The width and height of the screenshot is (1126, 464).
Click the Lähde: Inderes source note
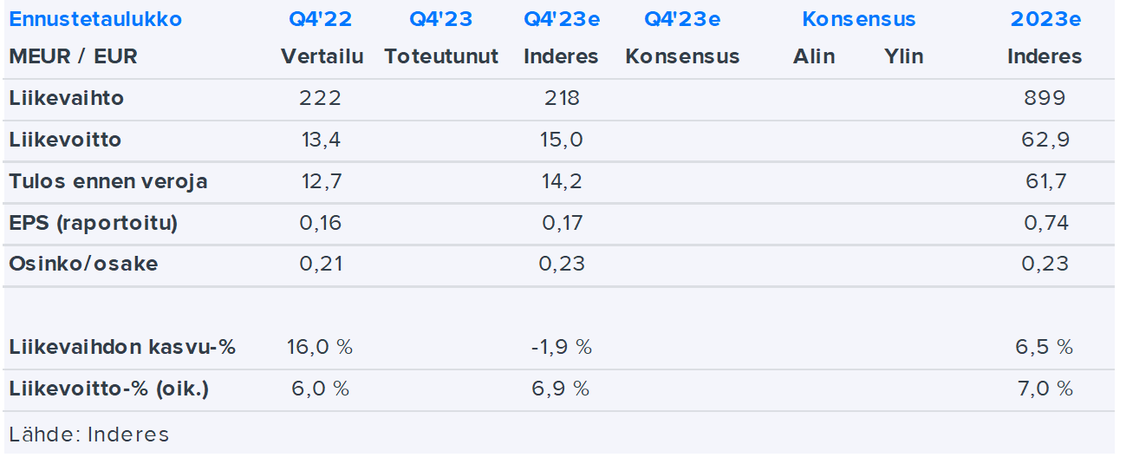(x=89, y=435)
